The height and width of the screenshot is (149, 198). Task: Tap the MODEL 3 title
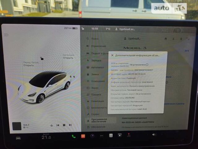pyautogui.click(x=135, y=48)
